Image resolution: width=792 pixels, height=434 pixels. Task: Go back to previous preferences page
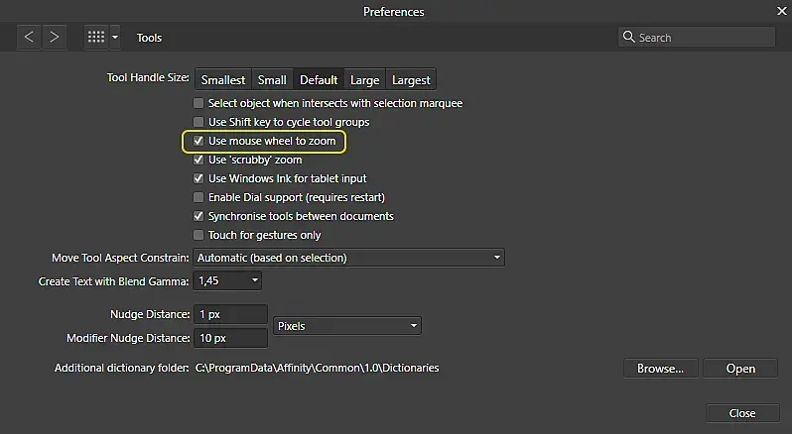(29, 37)
